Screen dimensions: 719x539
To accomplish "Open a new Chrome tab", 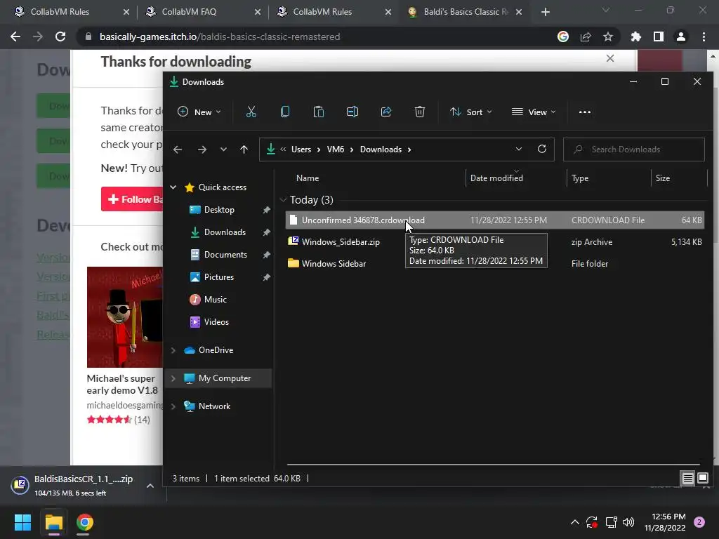I will [x=545, y=12].
